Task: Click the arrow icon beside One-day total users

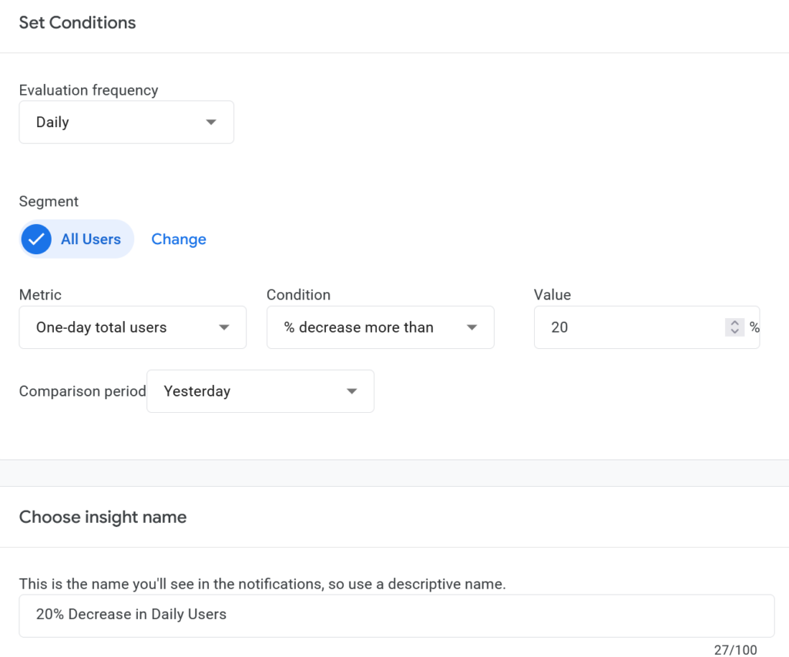Action: tap(224, 327)
